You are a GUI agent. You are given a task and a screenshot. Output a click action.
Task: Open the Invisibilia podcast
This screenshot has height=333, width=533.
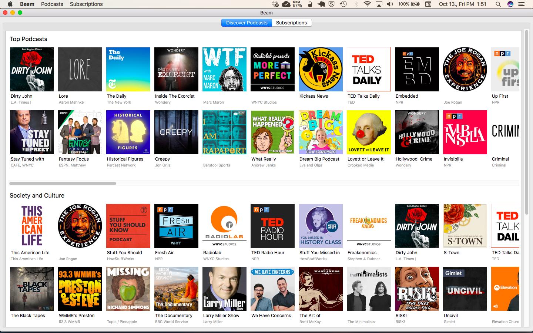coord(465,132)
